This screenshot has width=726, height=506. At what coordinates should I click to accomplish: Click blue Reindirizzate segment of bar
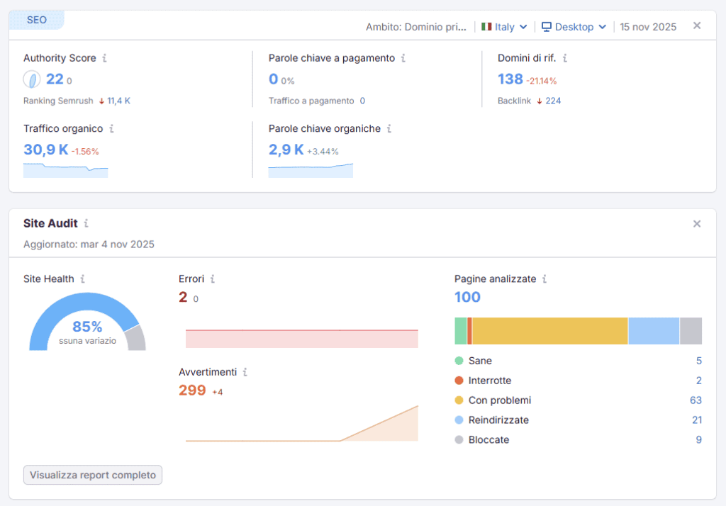[x=654, y=331]
